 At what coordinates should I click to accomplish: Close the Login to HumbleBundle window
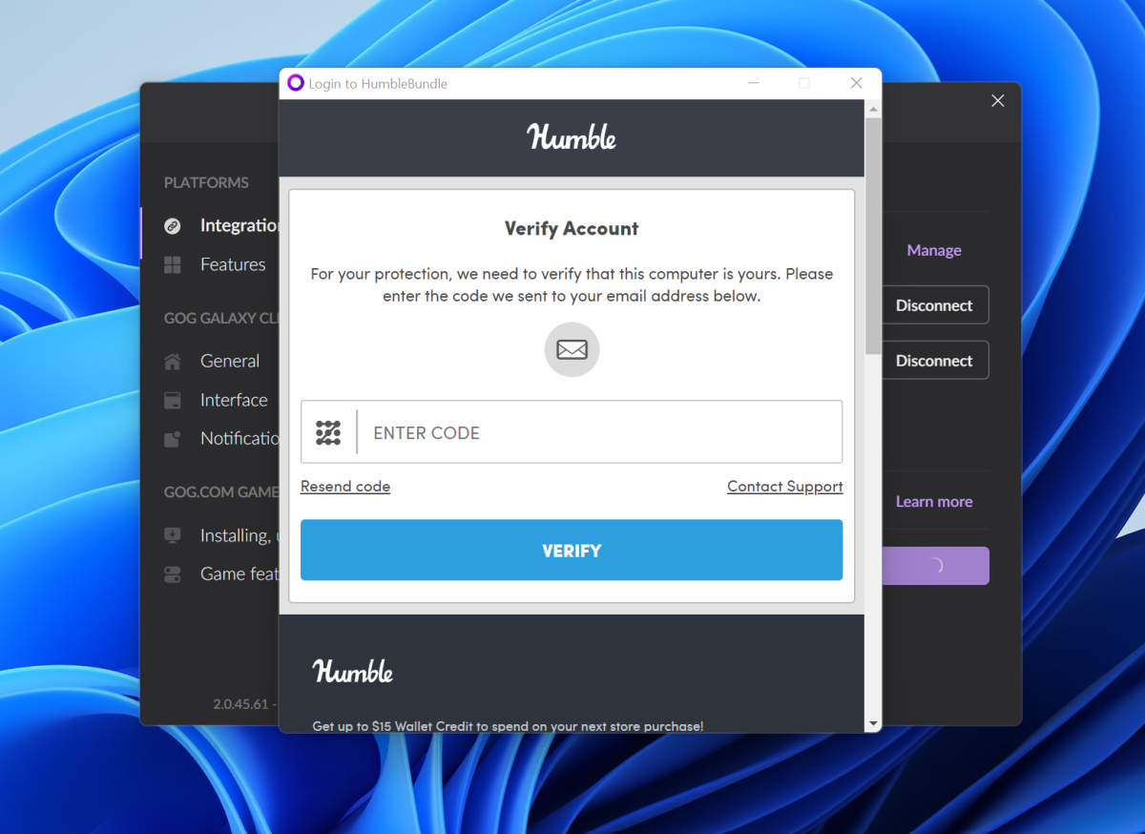point(856,83)
